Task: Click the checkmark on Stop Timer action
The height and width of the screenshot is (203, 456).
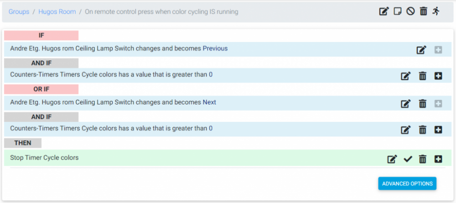Action: [408, 159]
